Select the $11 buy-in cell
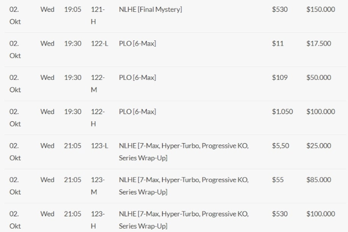348x232 pixels. pyautogui.click(x=278, y=44)
